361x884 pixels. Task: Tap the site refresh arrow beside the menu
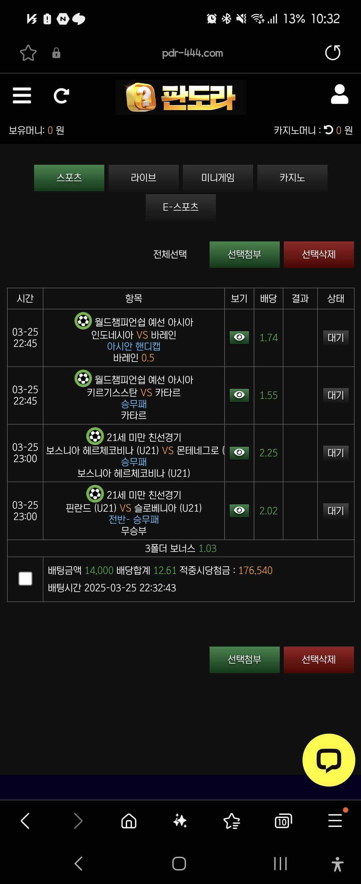(61, 96)
